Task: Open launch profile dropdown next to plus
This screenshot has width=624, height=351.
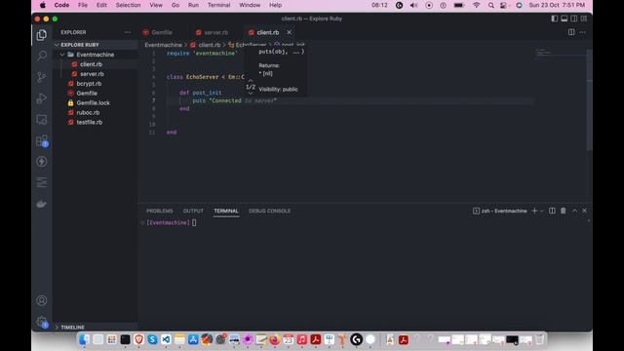Action: [542, 211]
